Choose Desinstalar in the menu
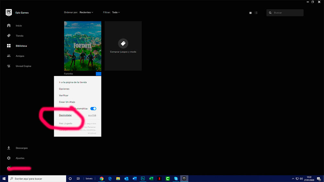The width and height of the screenshot is (324, 182). [x=65, y=115]
